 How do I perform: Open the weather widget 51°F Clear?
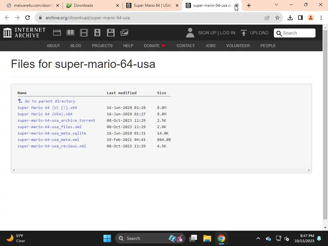click(x=15, y=238)
